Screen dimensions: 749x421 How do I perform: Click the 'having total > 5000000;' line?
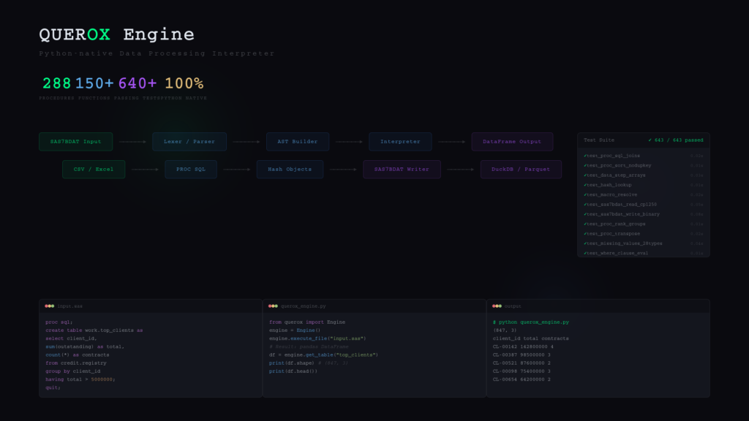click(80, 379)
